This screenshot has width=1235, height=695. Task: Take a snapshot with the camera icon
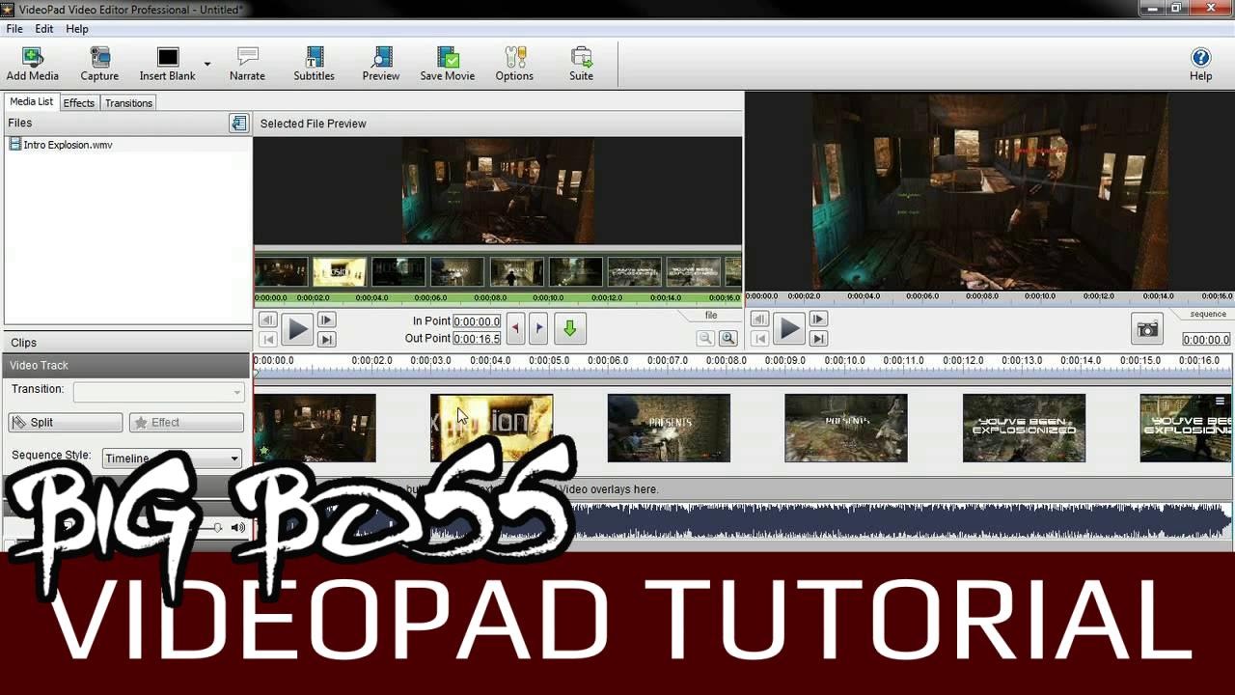[x=1147, y=329]
